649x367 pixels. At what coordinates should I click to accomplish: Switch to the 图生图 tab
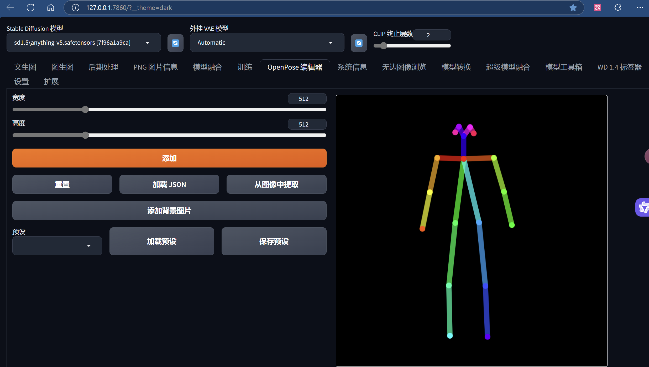click(62, 67)
